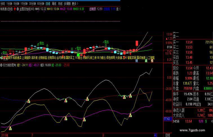
Task: Click the lowest signal ball marker near 2018年
Action: tap(10, 128)
